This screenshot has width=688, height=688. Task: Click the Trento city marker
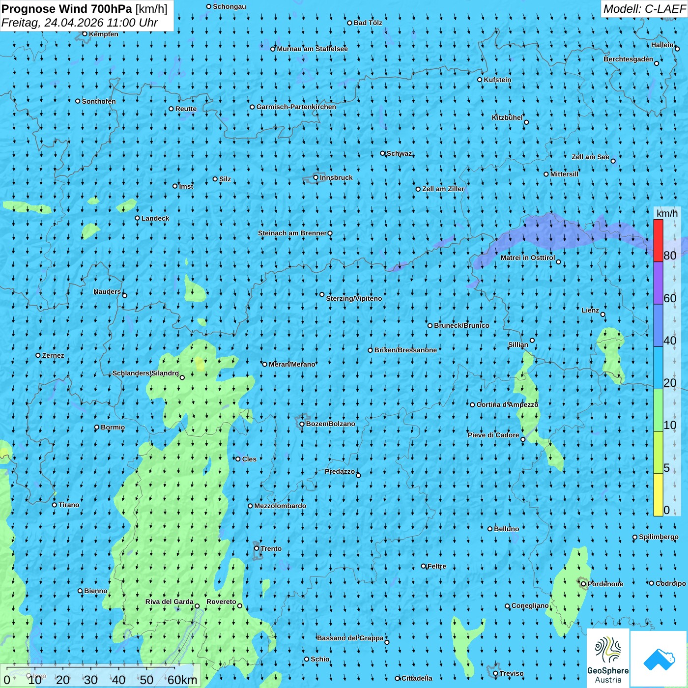(x=257, y=548)
